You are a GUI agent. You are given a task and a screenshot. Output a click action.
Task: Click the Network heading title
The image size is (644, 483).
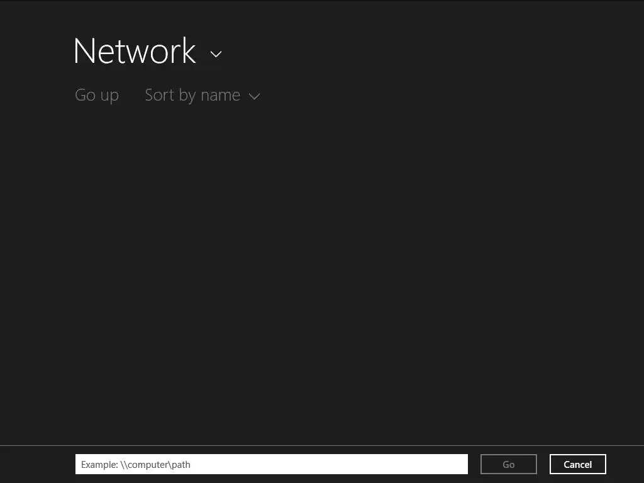tap(135, 51)
